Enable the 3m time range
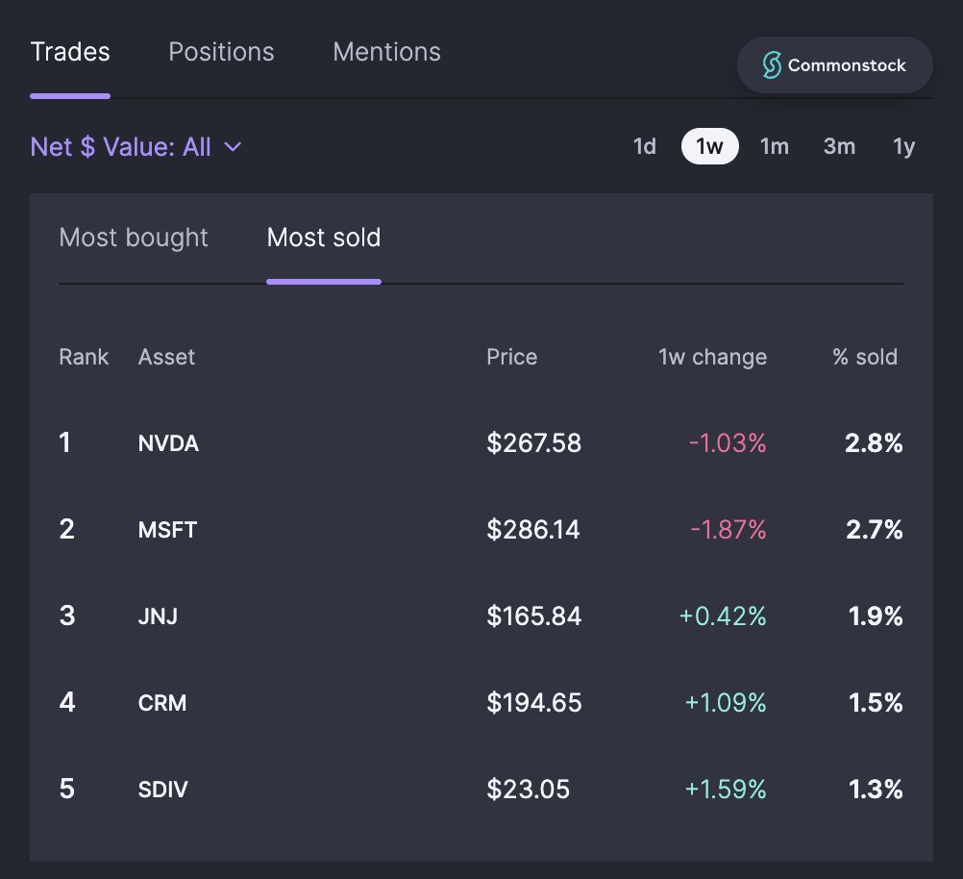Image resolution: width=963 pixels, height=879 pixels. point(839,146)
